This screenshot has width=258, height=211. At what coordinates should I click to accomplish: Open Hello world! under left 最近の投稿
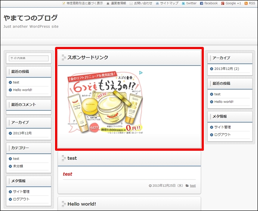22,90
